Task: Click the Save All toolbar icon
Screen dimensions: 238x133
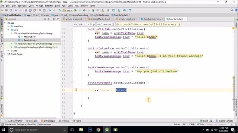Action: pyautogui.click(x=6, y=10)
